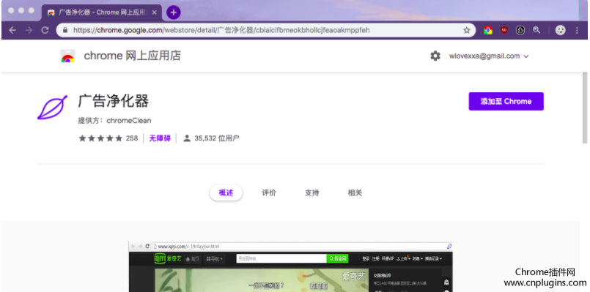Click the magnifier extension icon
Image resolution: width=590 pixels, height=292 pixels.
536,31
